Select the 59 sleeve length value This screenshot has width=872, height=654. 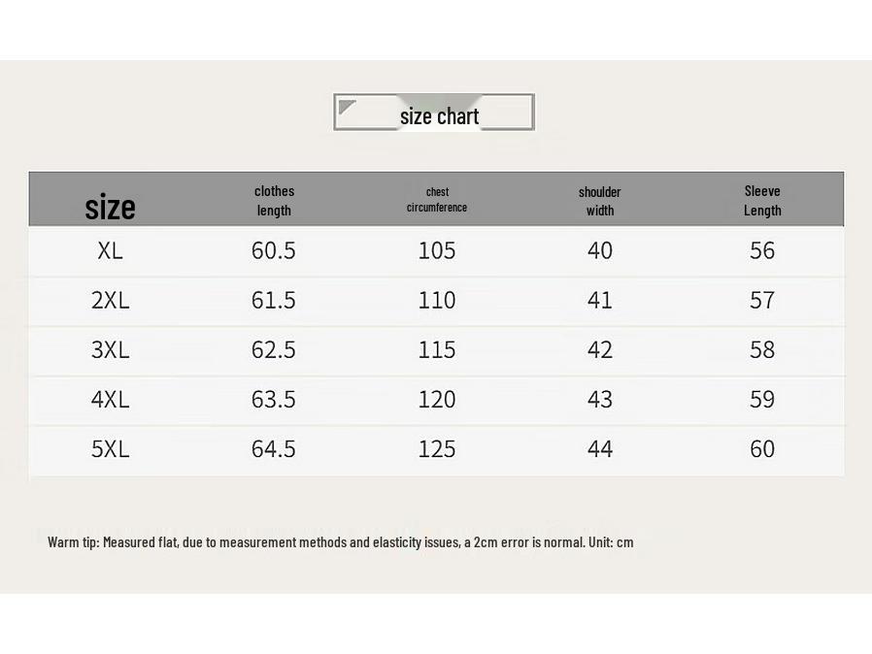coord(762,400)
